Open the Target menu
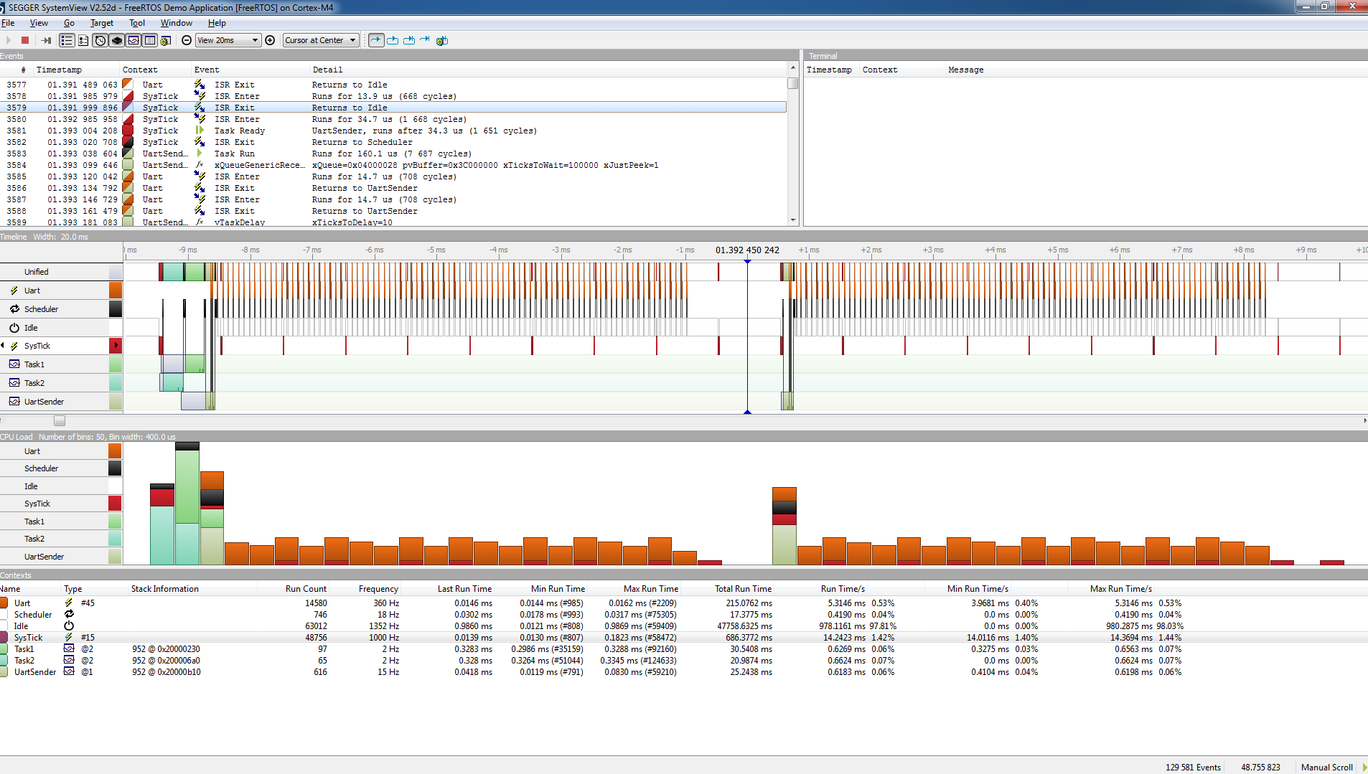Screen dimensions: 1368x774 101,23
